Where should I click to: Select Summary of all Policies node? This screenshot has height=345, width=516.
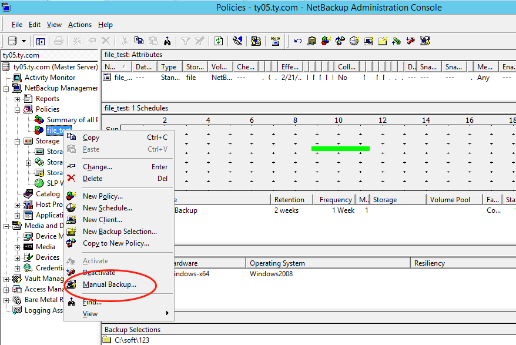click(x=72, y=120)
